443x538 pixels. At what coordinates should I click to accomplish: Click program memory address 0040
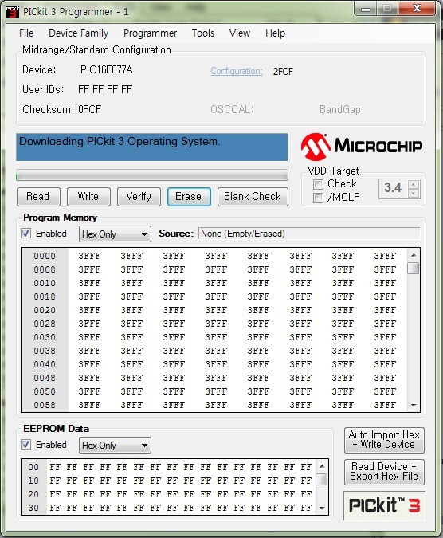(x=45, y=364)
